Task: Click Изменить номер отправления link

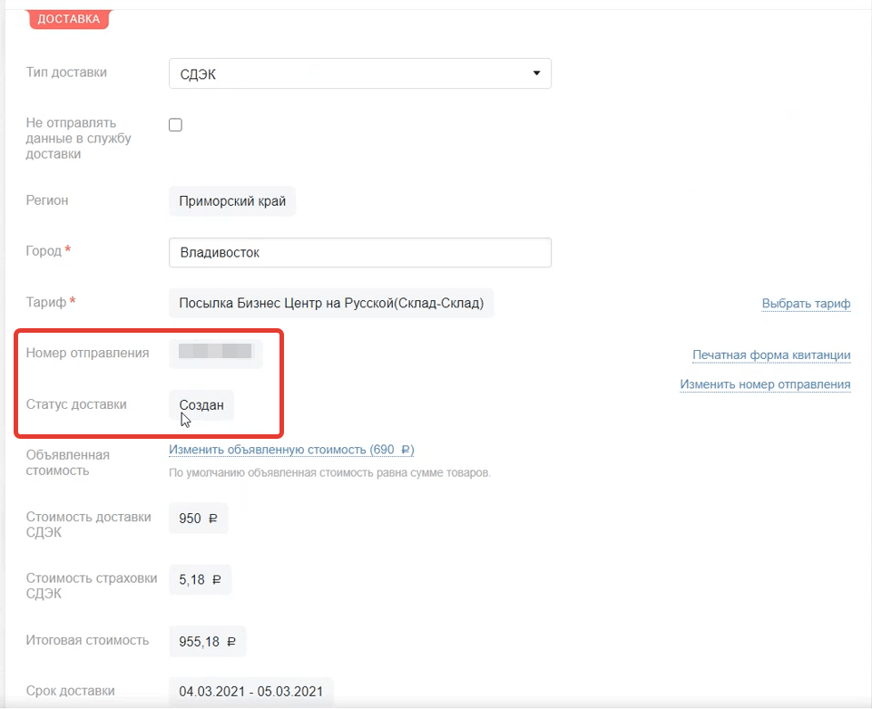Action: click(x=765, y=384)
